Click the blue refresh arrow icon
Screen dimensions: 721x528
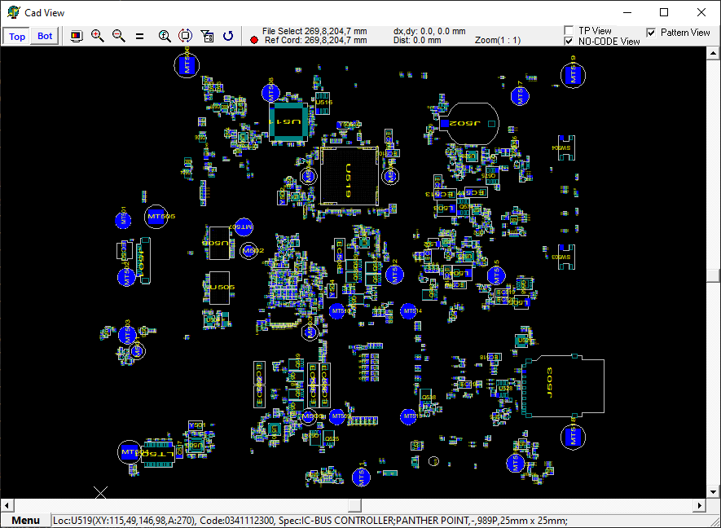point(229,36)
